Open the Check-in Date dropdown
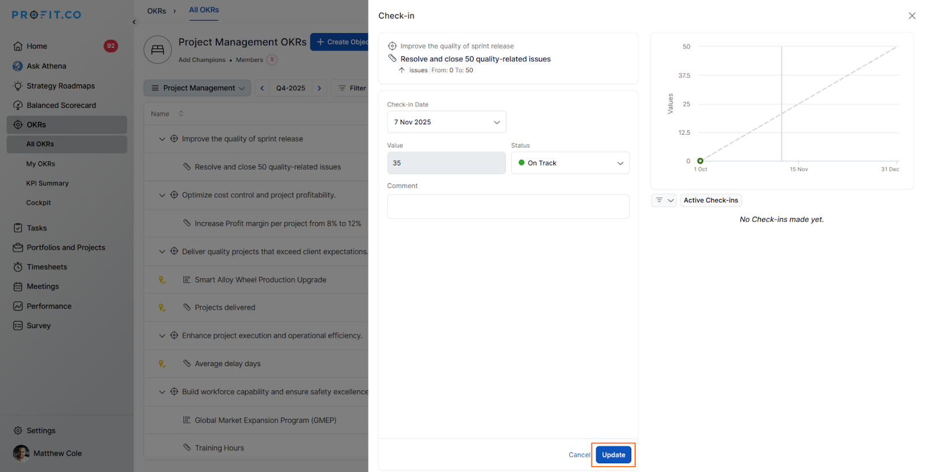 [446, 122]
